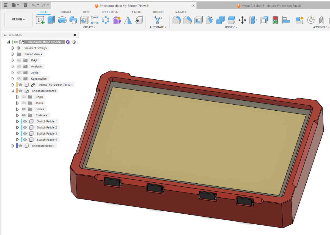Open the DESIGN workspace dropdown
Image resolution: width=330 pixels, height=235 pixels.
(18, 19)
